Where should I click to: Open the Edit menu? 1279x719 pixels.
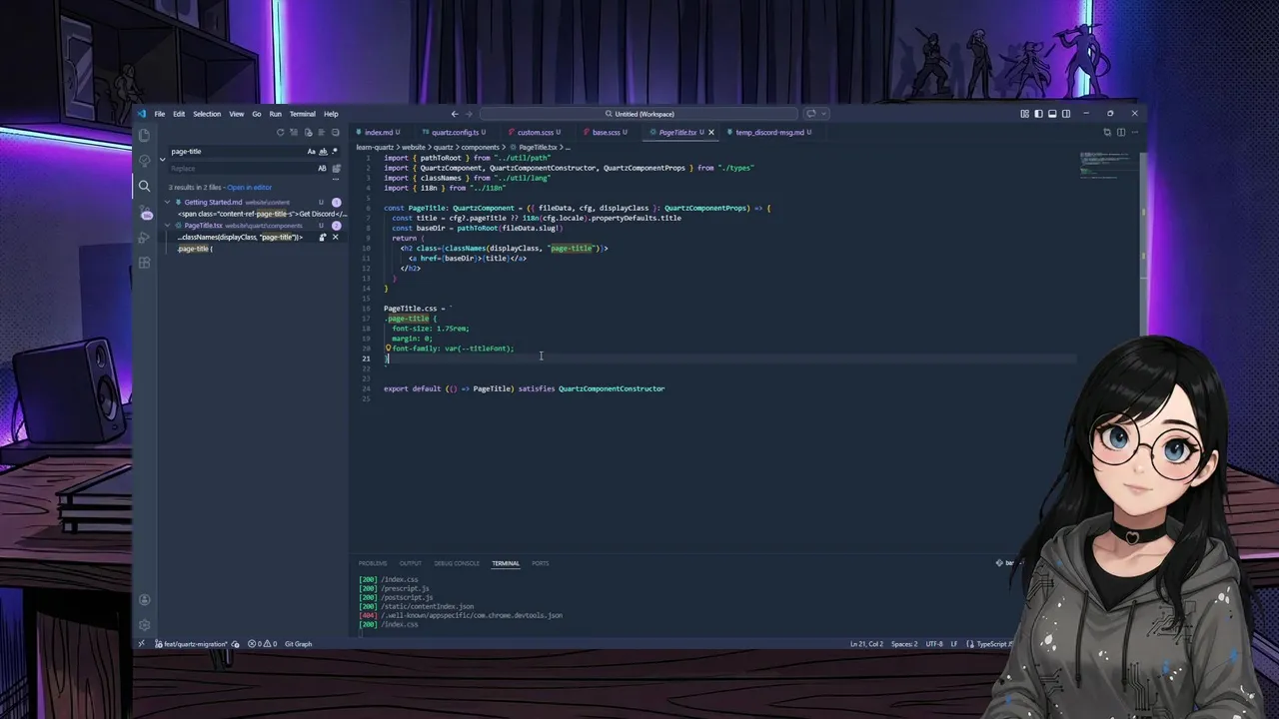(x=179, y=114)
